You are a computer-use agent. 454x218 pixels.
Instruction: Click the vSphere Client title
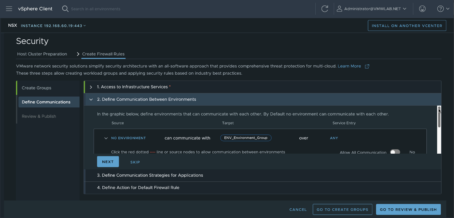[35, 9]
